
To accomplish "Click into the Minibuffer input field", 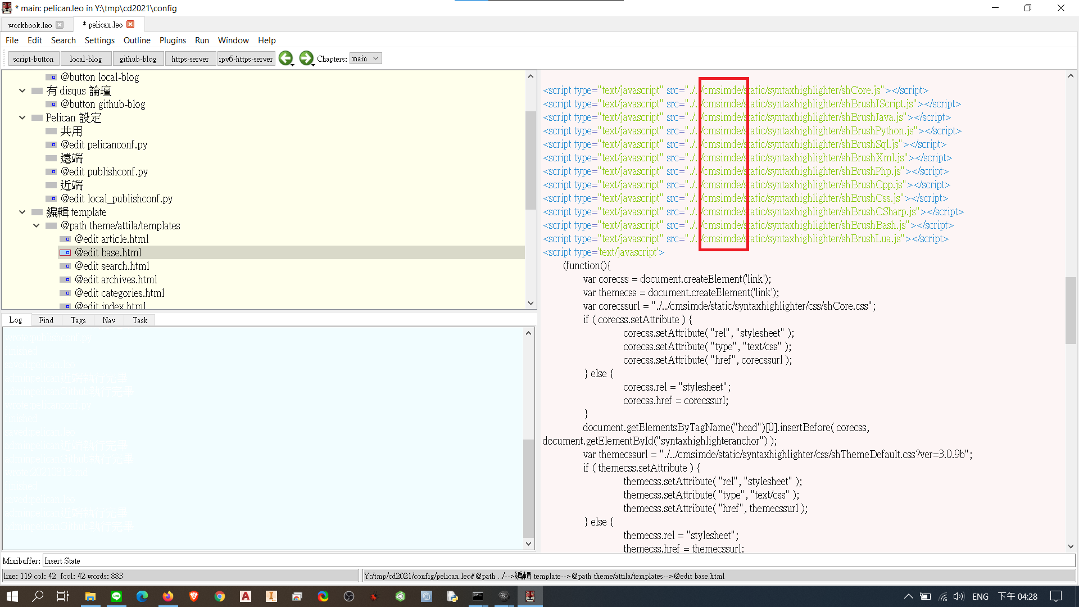I will click(x=559, y=561).
